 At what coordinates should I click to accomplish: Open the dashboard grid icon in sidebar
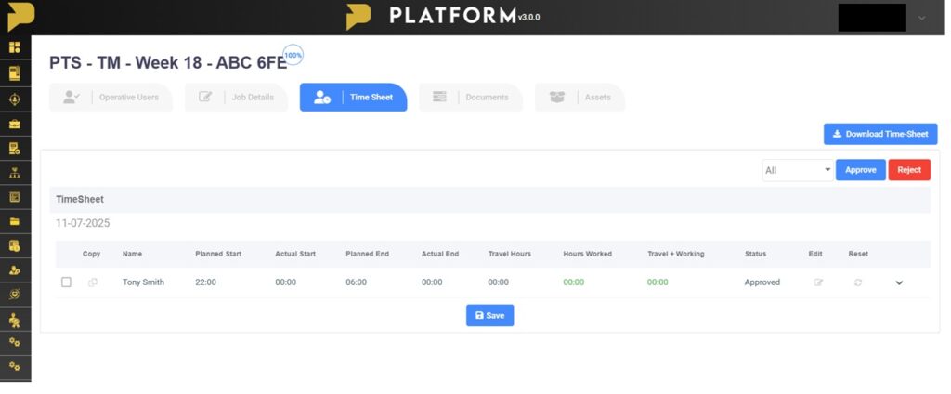(15, 47)
